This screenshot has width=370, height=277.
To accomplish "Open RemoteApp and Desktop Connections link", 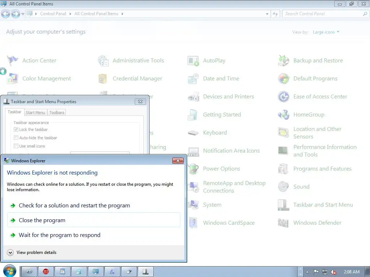I will click(x=234, y=187).
